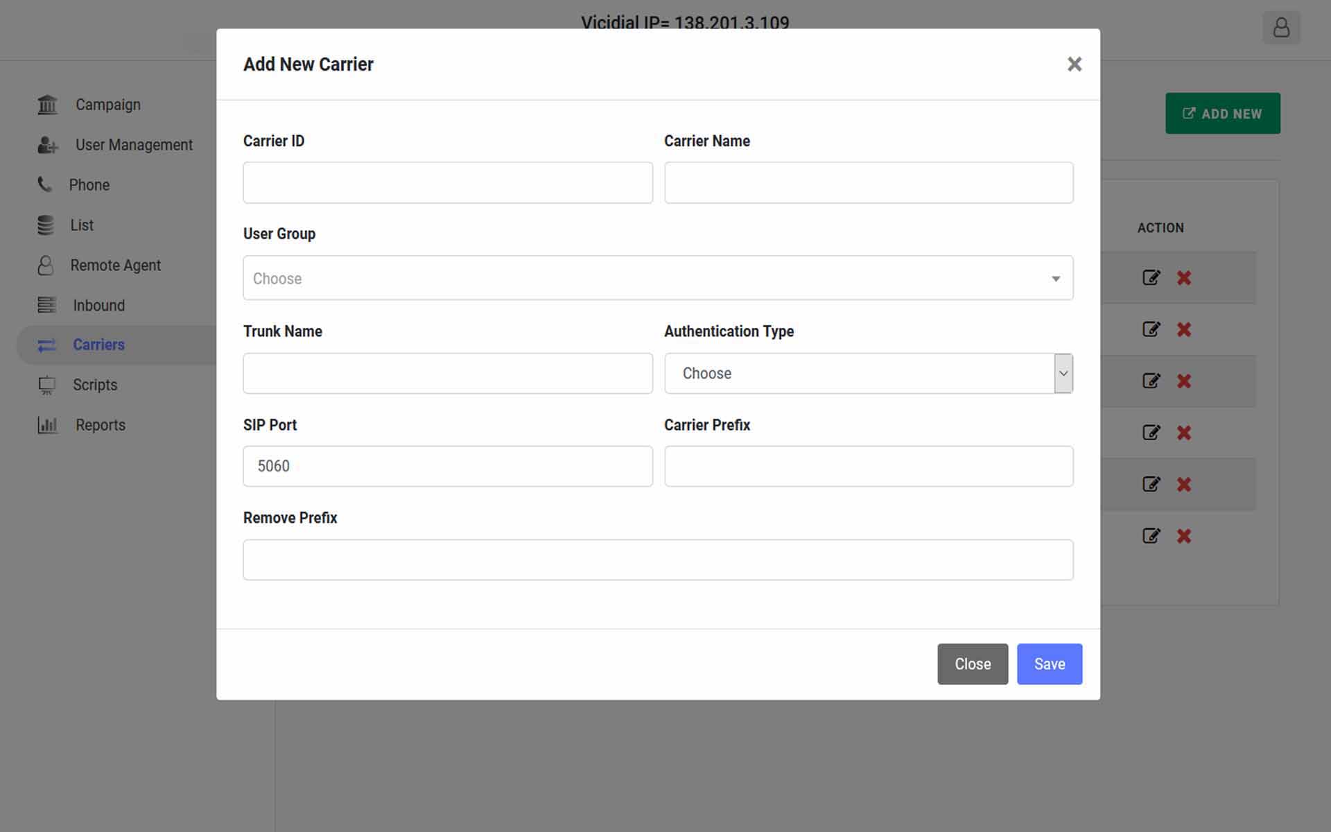
Task: Select Scripts in the sidebar
Action: click(x=95, y=385)
